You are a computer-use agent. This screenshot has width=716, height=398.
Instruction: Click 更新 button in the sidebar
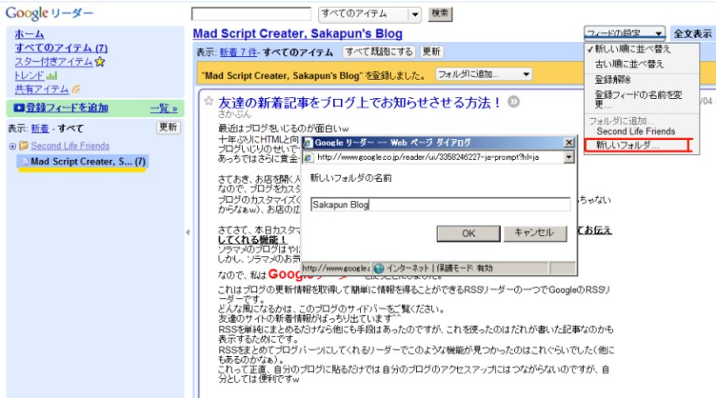pyautogui.click(x=168, y=128)
